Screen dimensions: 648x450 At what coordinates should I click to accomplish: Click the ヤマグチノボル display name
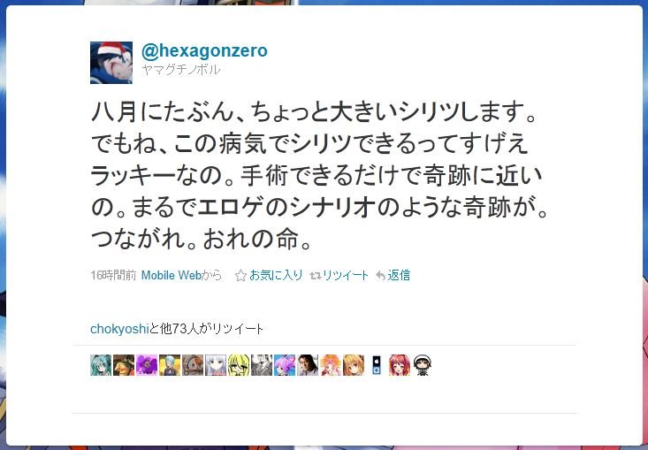[x=181, y=70]
